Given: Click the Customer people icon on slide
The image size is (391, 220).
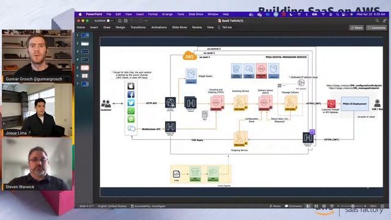Looking at the screenshot, I should coord(106,103).
